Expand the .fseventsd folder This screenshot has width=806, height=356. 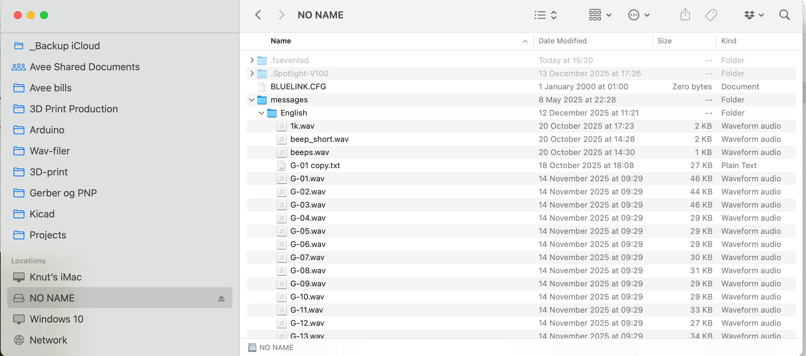pyautogui.click(x=252, y=60)
